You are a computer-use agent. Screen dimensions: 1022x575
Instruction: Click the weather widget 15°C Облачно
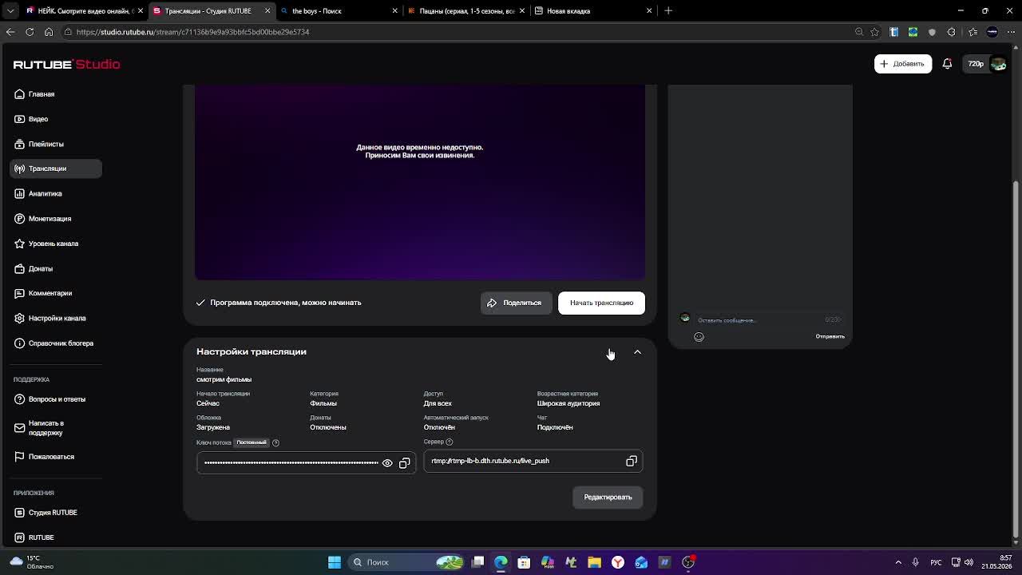30,562
